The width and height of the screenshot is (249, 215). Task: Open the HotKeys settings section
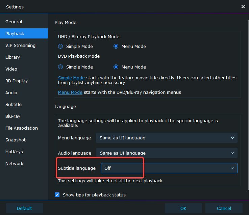pos(14,152)
